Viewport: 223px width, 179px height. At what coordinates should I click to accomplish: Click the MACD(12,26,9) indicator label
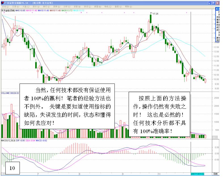pyautogui.click(x=8, y=140)
